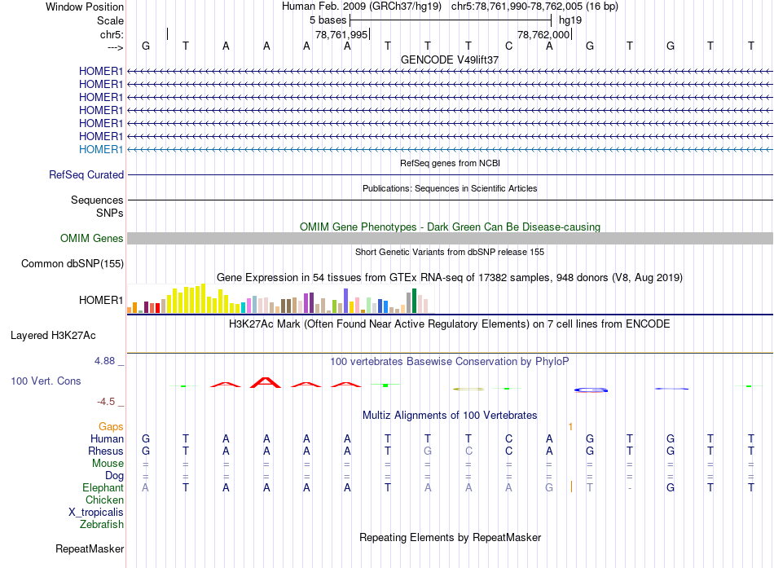774x568 pixels.
Task: Click the SNPs track label
Action: point(110,213)
